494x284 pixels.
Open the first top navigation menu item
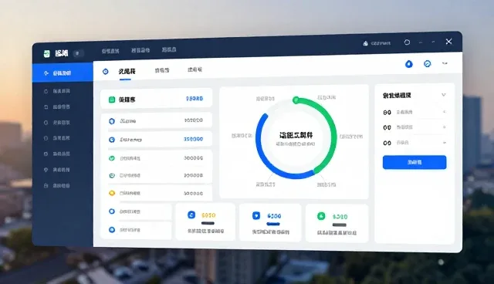tap(110, 51)
